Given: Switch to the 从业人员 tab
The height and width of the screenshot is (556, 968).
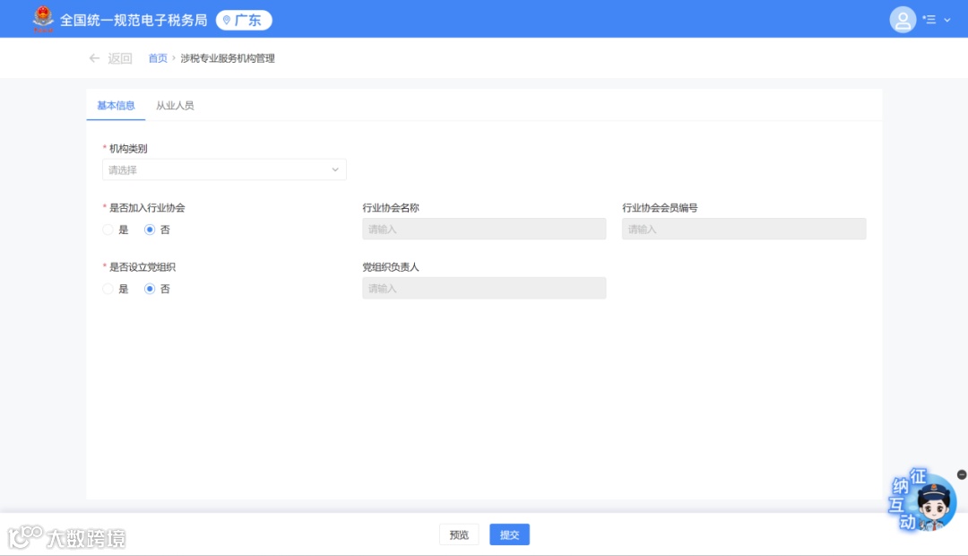Looking at the screenshot, I should tap(175, 105).
